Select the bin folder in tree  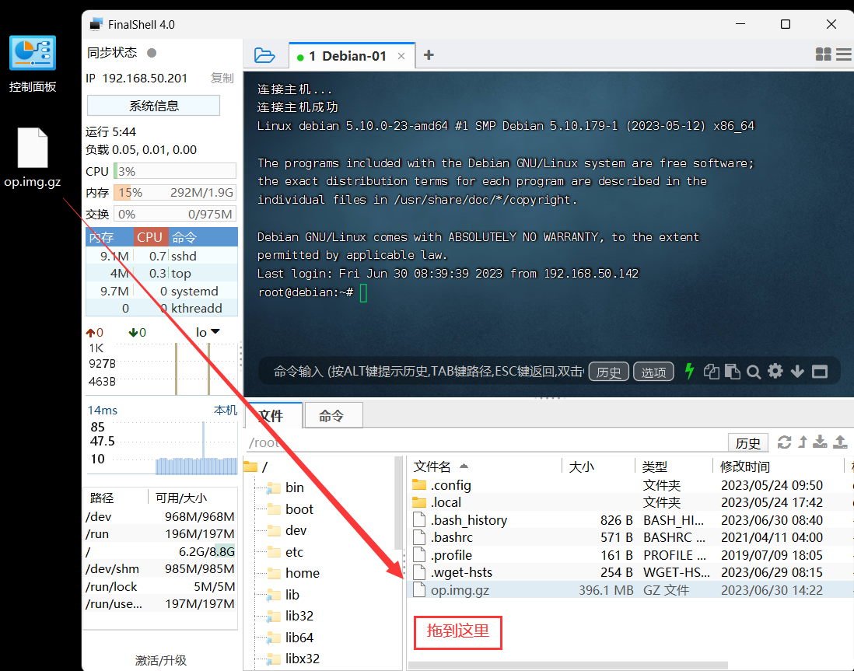(x=285, y=488)
